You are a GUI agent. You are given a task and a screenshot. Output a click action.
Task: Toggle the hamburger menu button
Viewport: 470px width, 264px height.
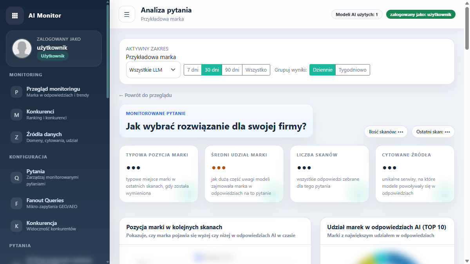point(127,14)
